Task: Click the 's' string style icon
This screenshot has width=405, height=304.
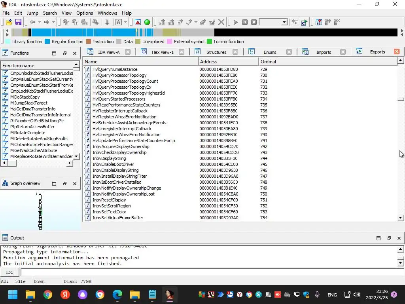Action: (189, 22)
